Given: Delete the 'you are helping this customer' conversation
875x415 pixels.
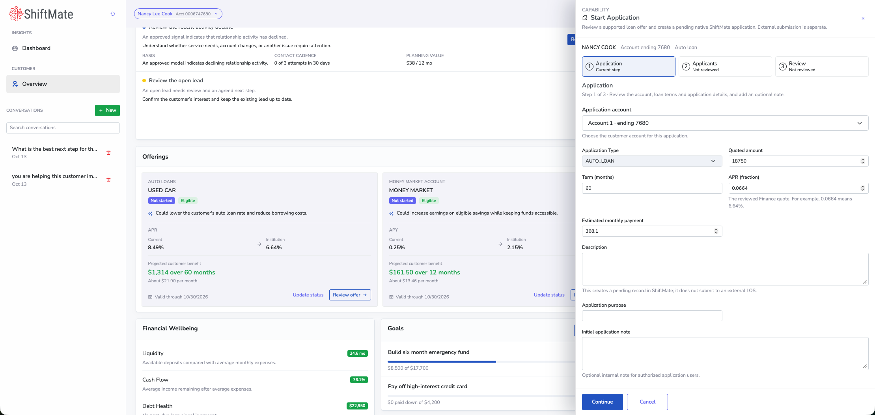Looking at the screenshot, I should click(x=108, y=180).
